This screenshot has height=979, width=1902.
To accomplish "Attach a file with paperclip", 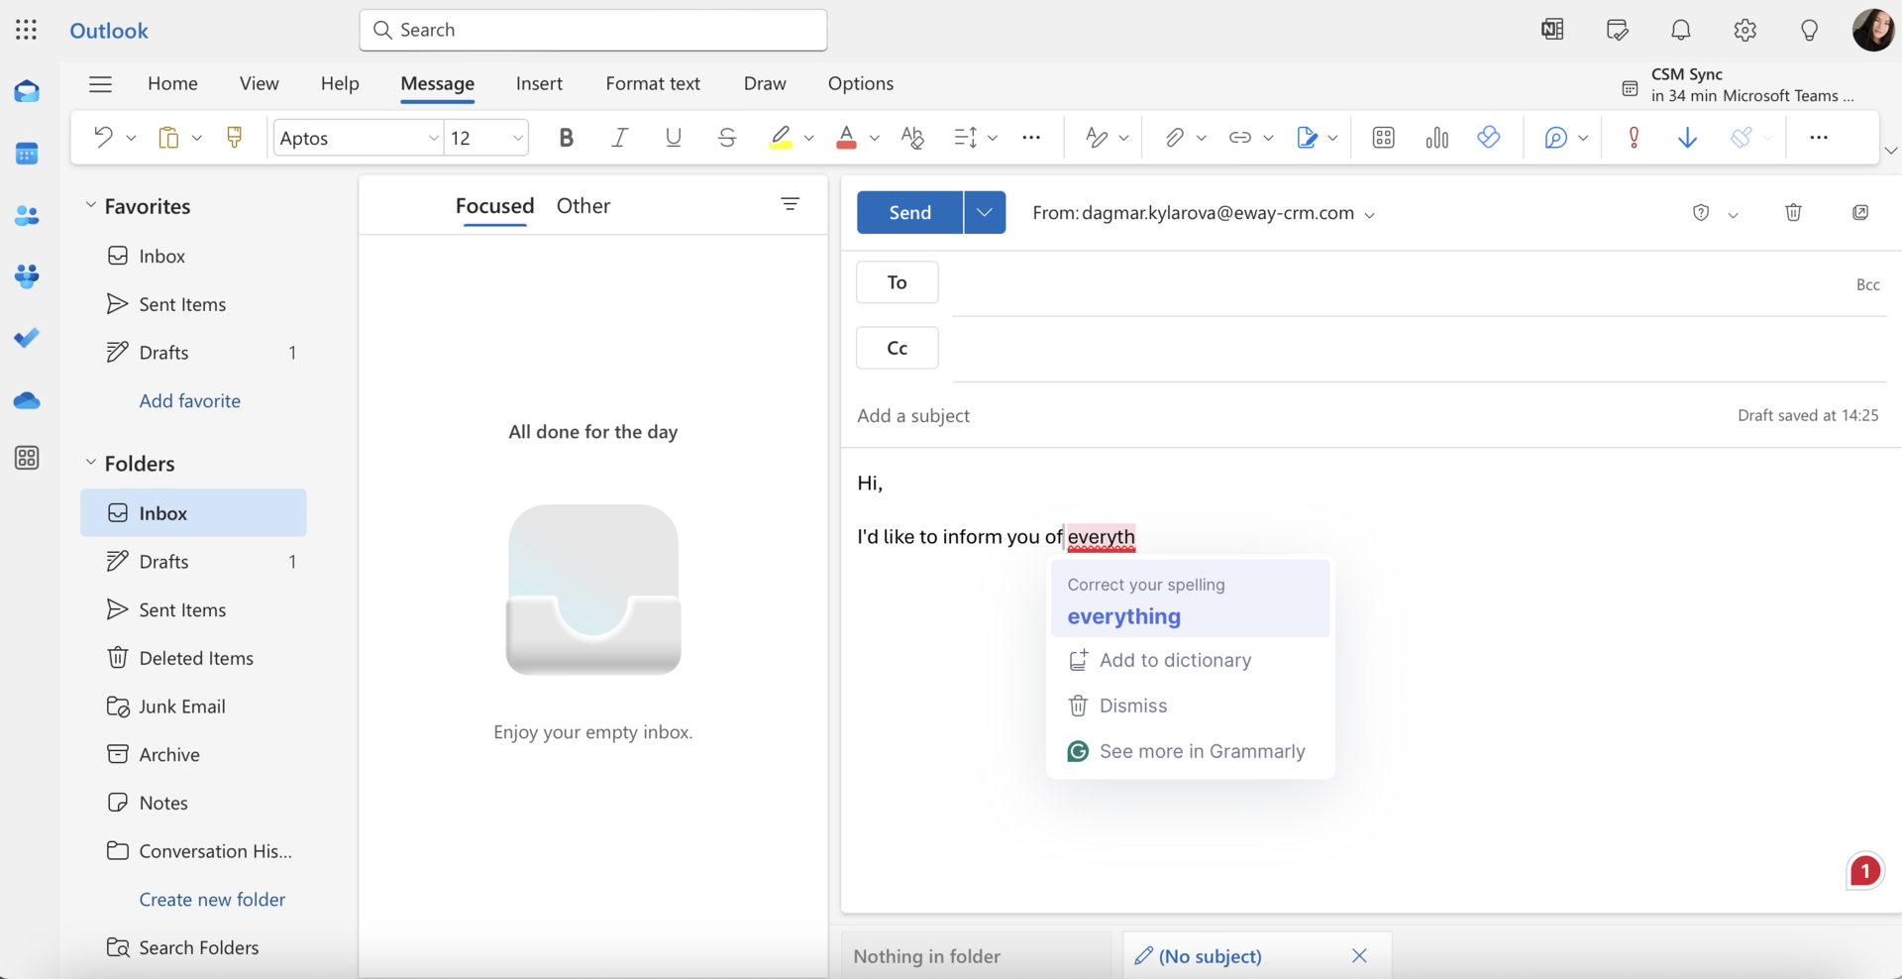I will 1174,137.
